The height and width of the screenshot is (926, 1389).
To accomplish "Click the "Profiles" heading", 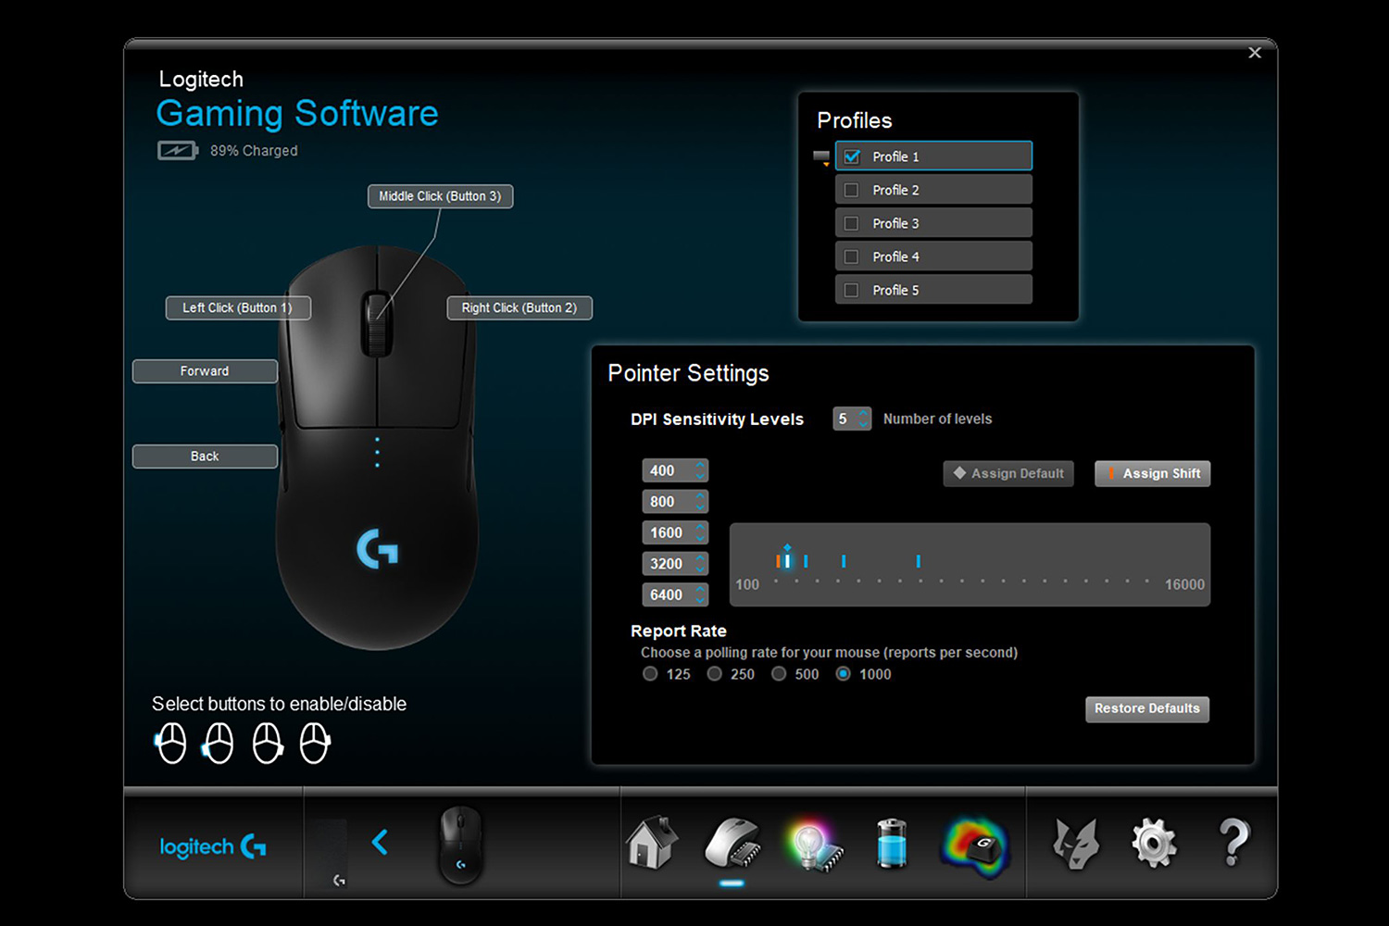I will pos(855,120).
